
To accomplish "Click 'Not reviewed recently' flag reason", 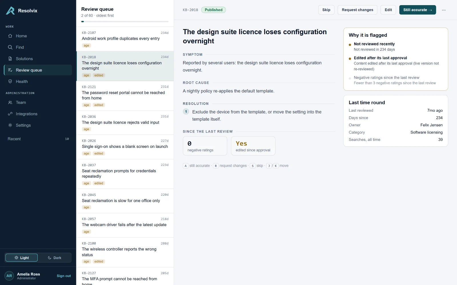I will [x=374, y=44].
